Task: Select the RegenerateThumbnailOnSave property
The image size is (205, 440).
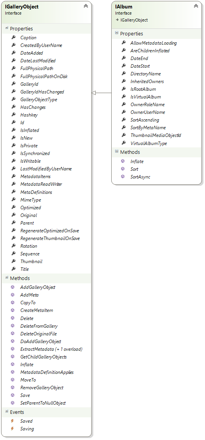Action: tap(50, 238)
